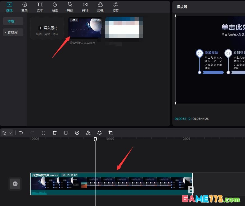Click the undo arrow in timeline toolbar

coord(21,133)
